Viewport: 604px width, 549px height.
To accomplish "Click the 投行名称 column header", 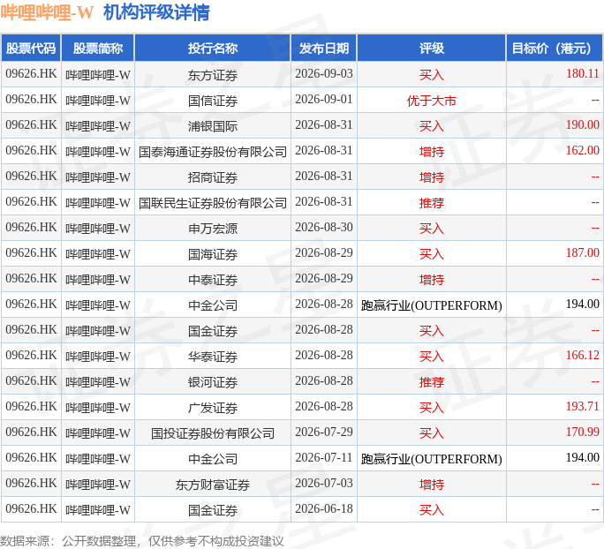I will (x=213, y=49).
